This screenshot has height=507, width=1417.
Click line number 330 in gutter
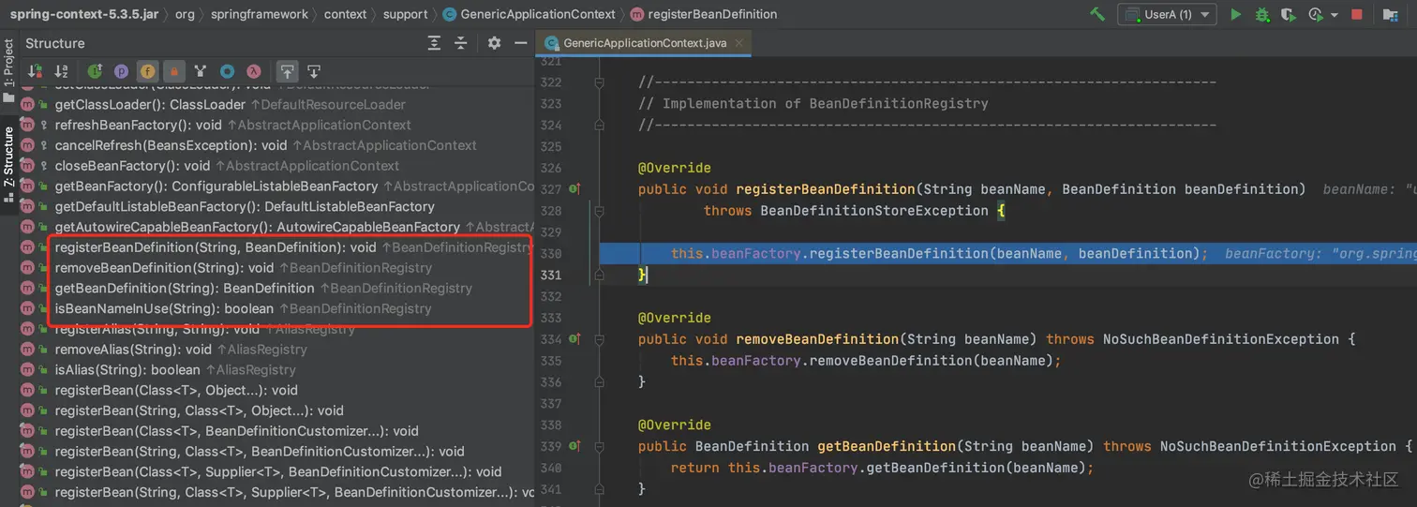[551, 253]
